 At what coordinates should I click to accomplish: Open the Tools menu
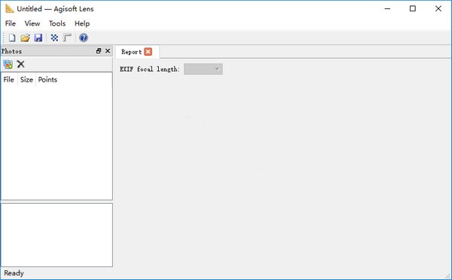(57, 23)
